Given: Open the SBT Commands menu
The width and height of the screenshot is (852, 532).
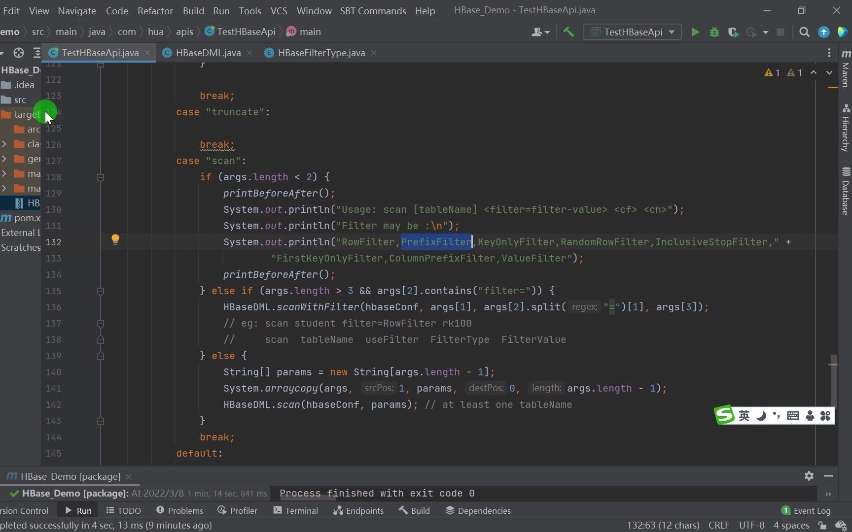Looking at the screenshot, I should pos(373,10).
